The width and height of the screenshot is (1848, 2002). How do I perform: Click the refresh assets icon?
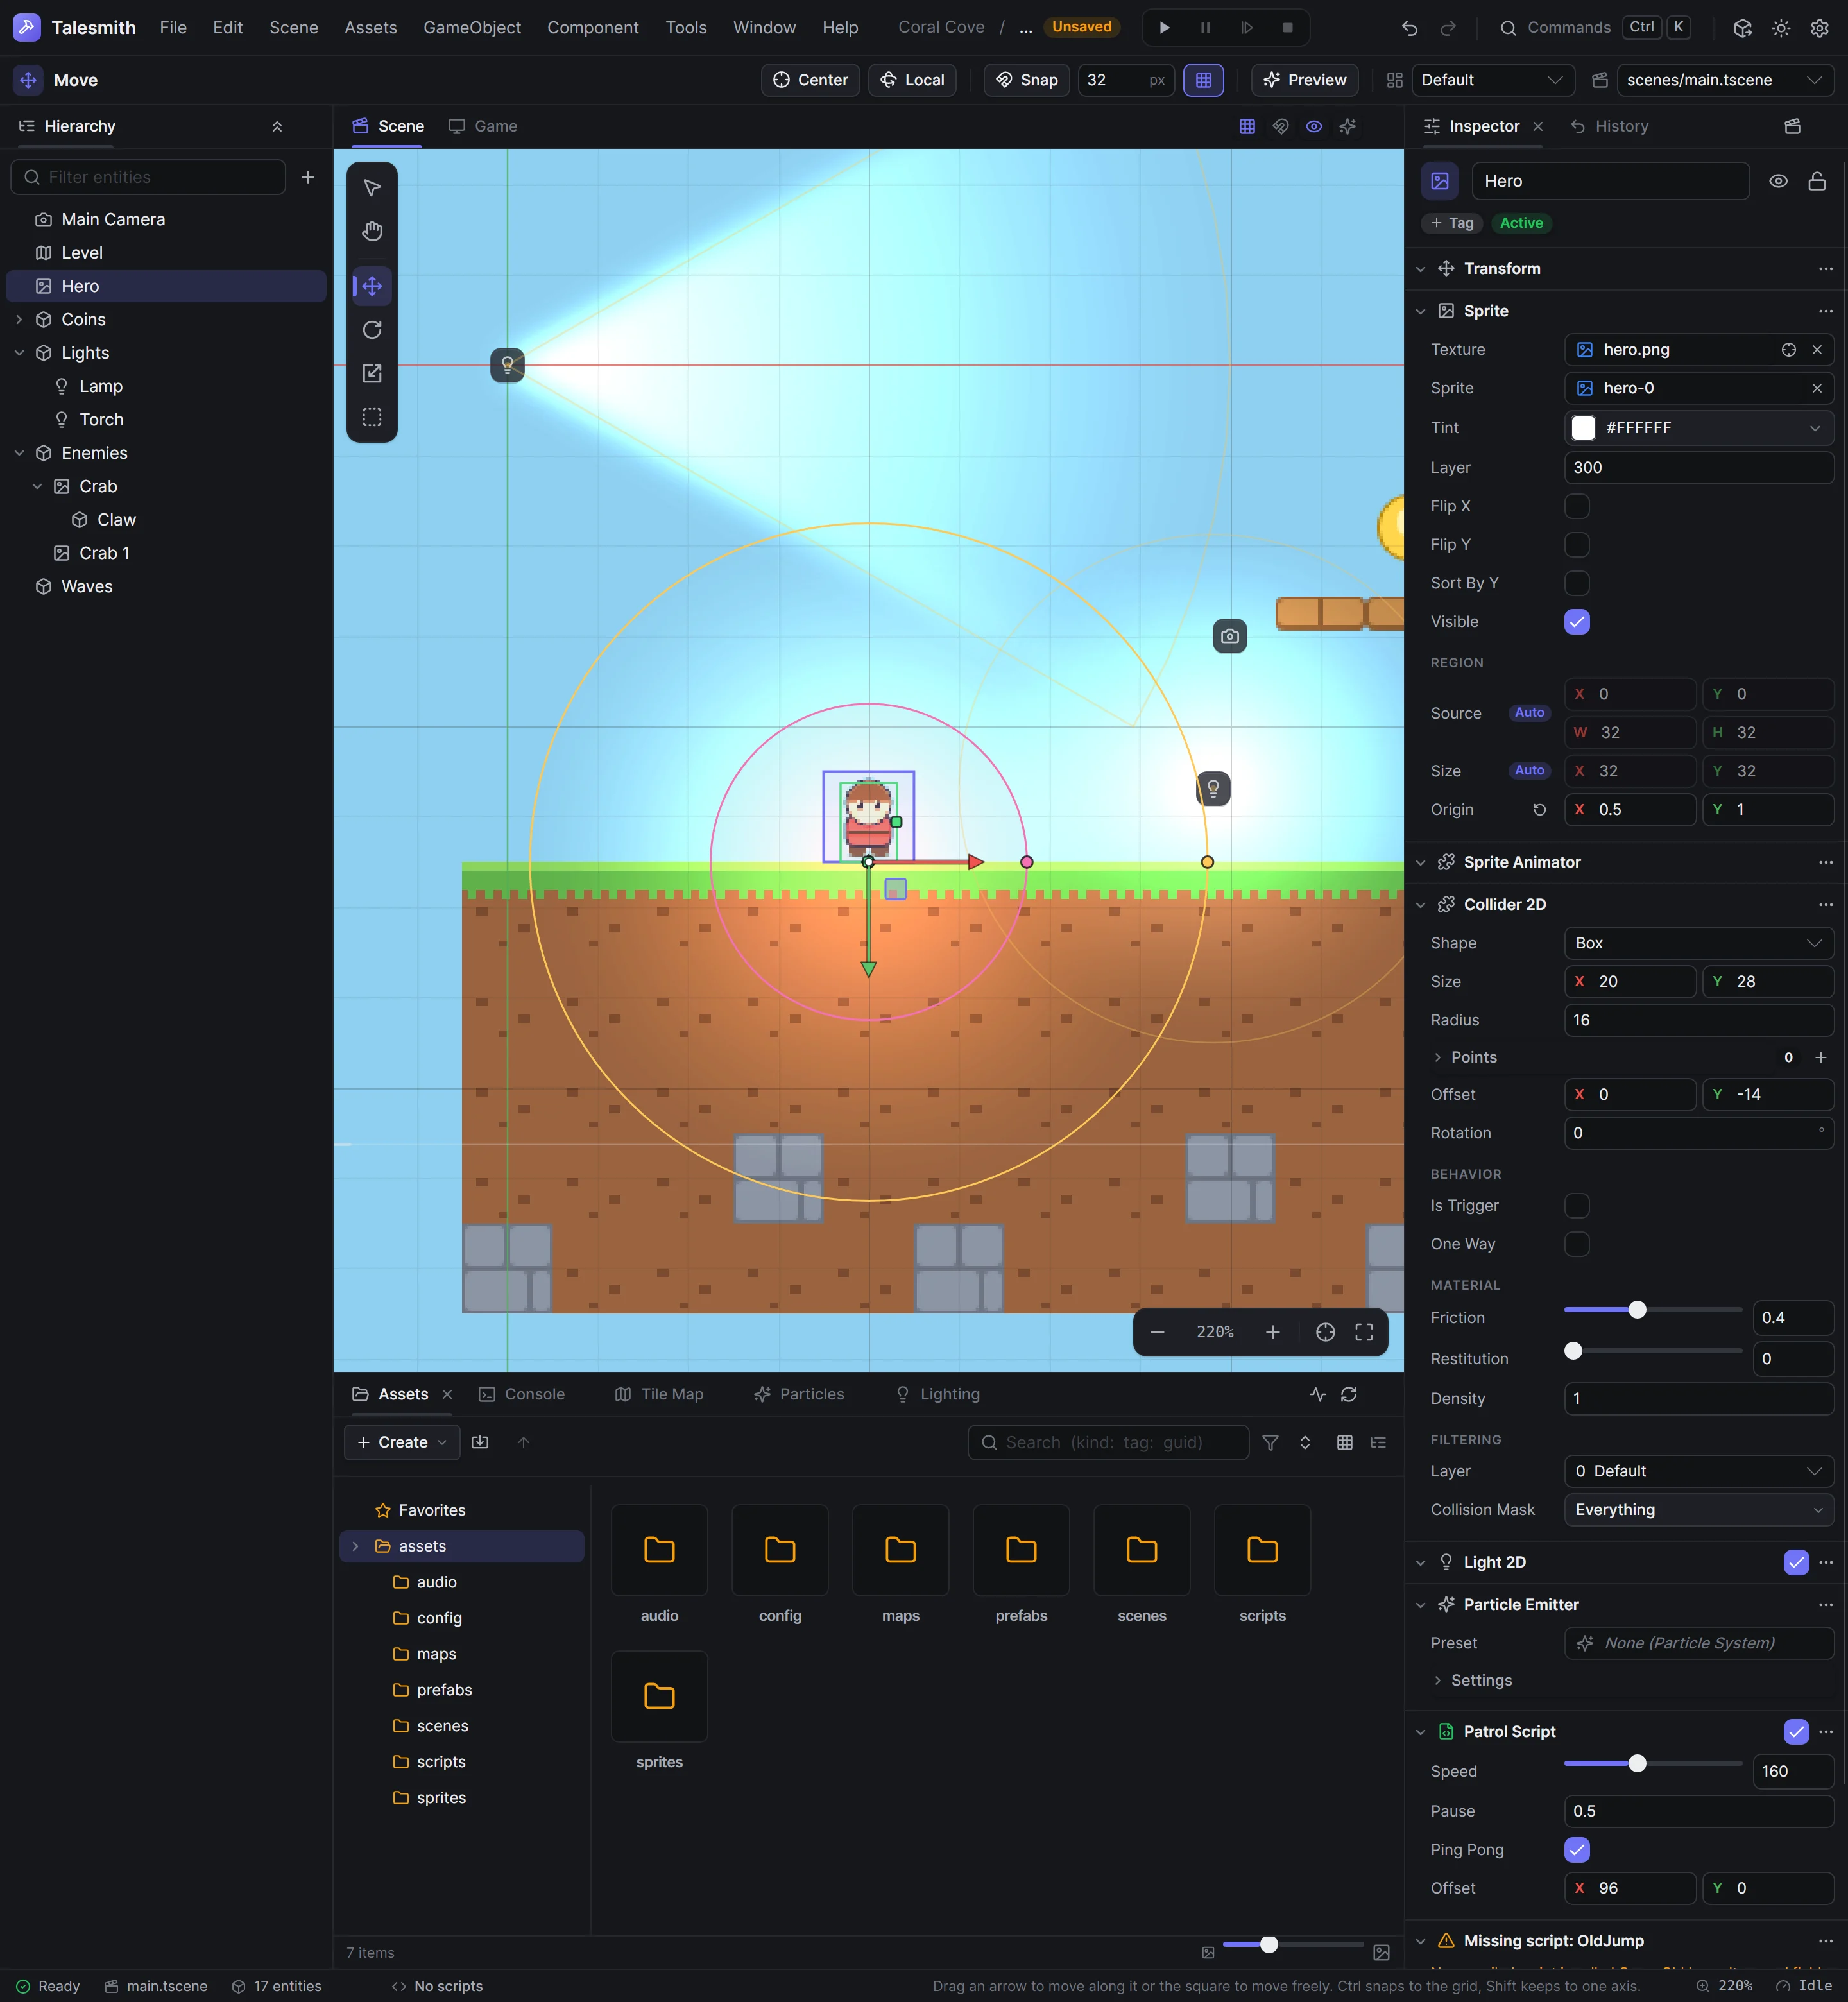point(1349,1394)
